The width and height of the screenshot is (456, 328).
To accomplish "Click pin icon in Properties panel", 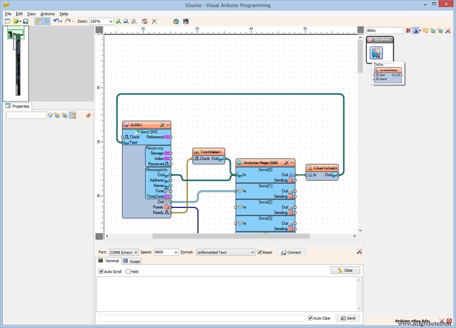I will click(88, 115).
